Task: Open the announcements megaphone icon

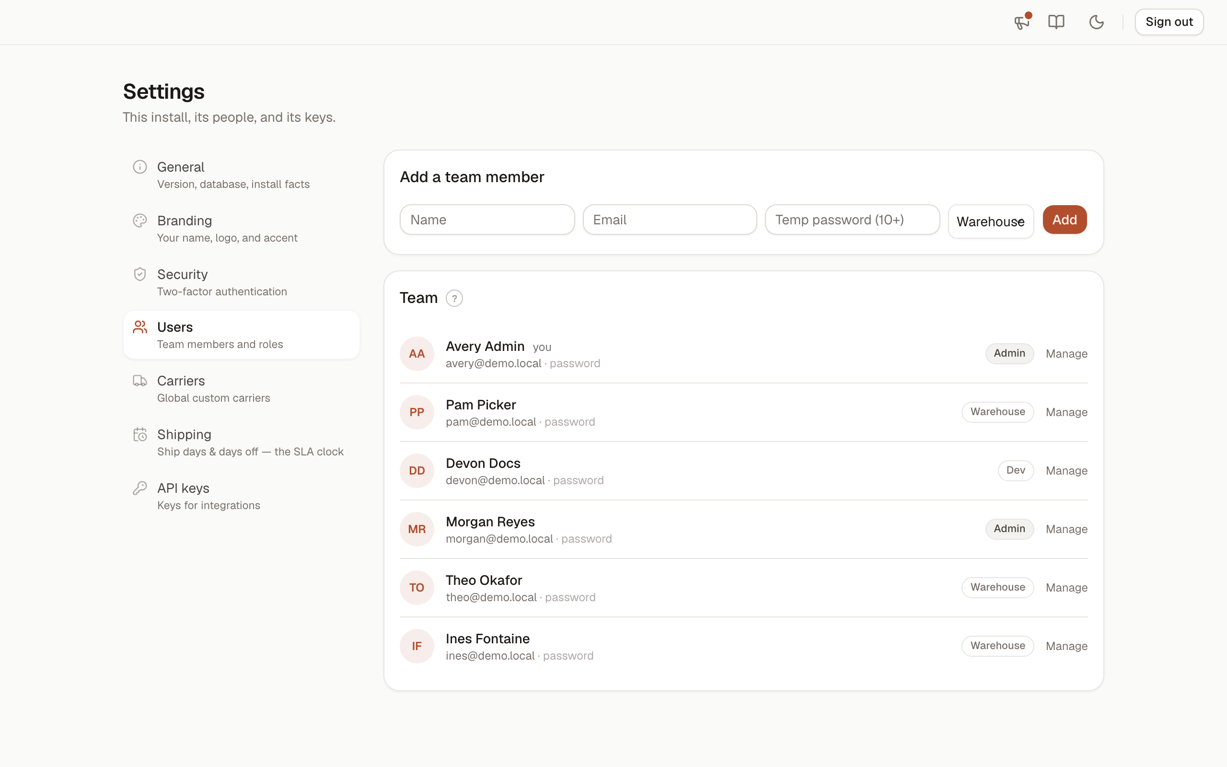Action: pyautogui.click(x=1022, y=23)
